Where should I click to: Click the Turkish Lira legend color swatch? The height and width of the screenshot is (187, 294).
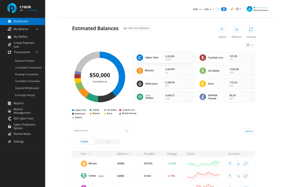(120, 110)
